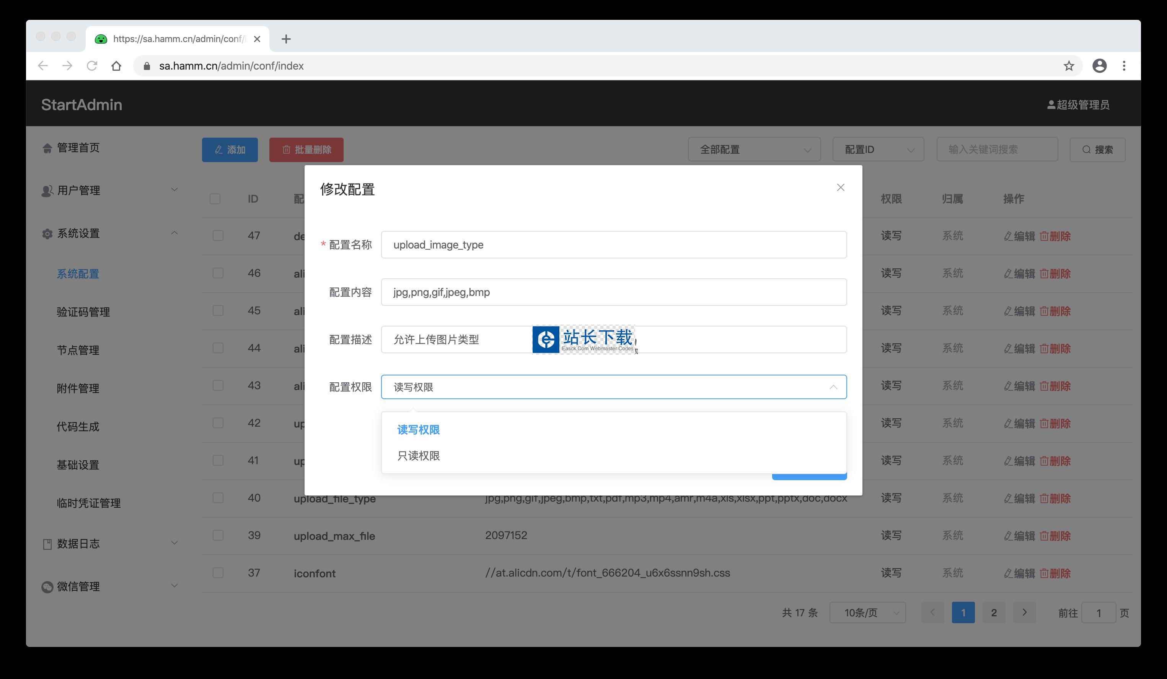
Task: Edit the iconfont row
Action: pos(1019,573)
